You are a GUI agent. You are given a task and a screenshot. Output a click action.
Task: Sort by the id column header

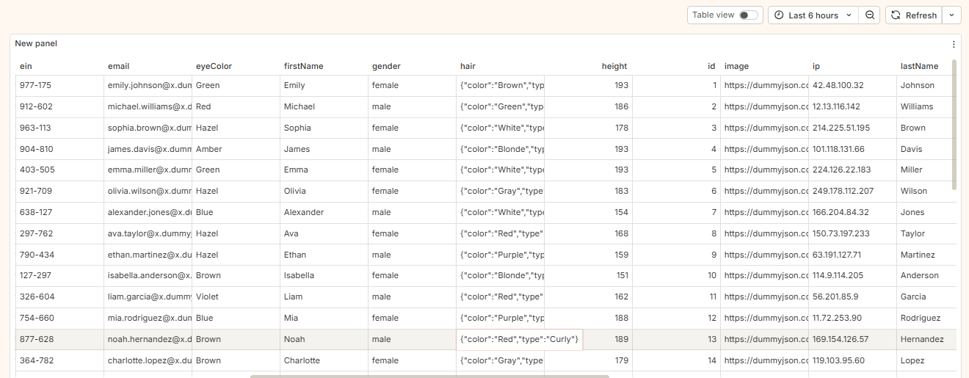click(x=711, y=66)
